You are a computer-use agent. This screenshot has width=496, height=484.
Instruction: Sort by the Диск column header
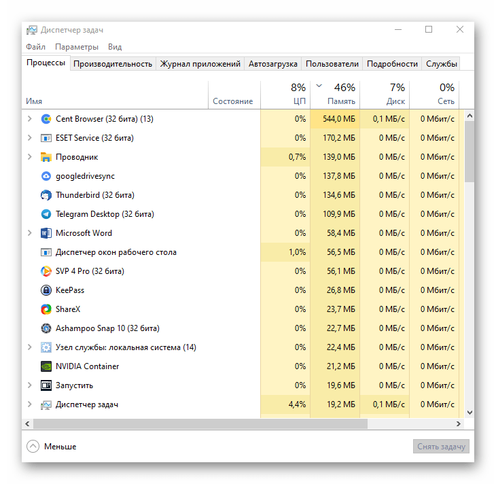(385, 95)
